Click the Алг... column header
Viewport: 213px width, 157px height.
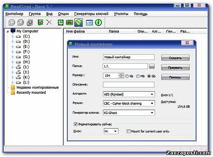[156, 31]
